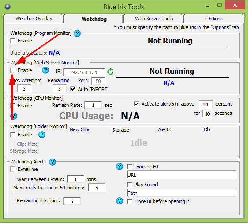The height and width of the screenshot is (223, 248).
Task: Check the Launch URL option
Action: (129, 166)
